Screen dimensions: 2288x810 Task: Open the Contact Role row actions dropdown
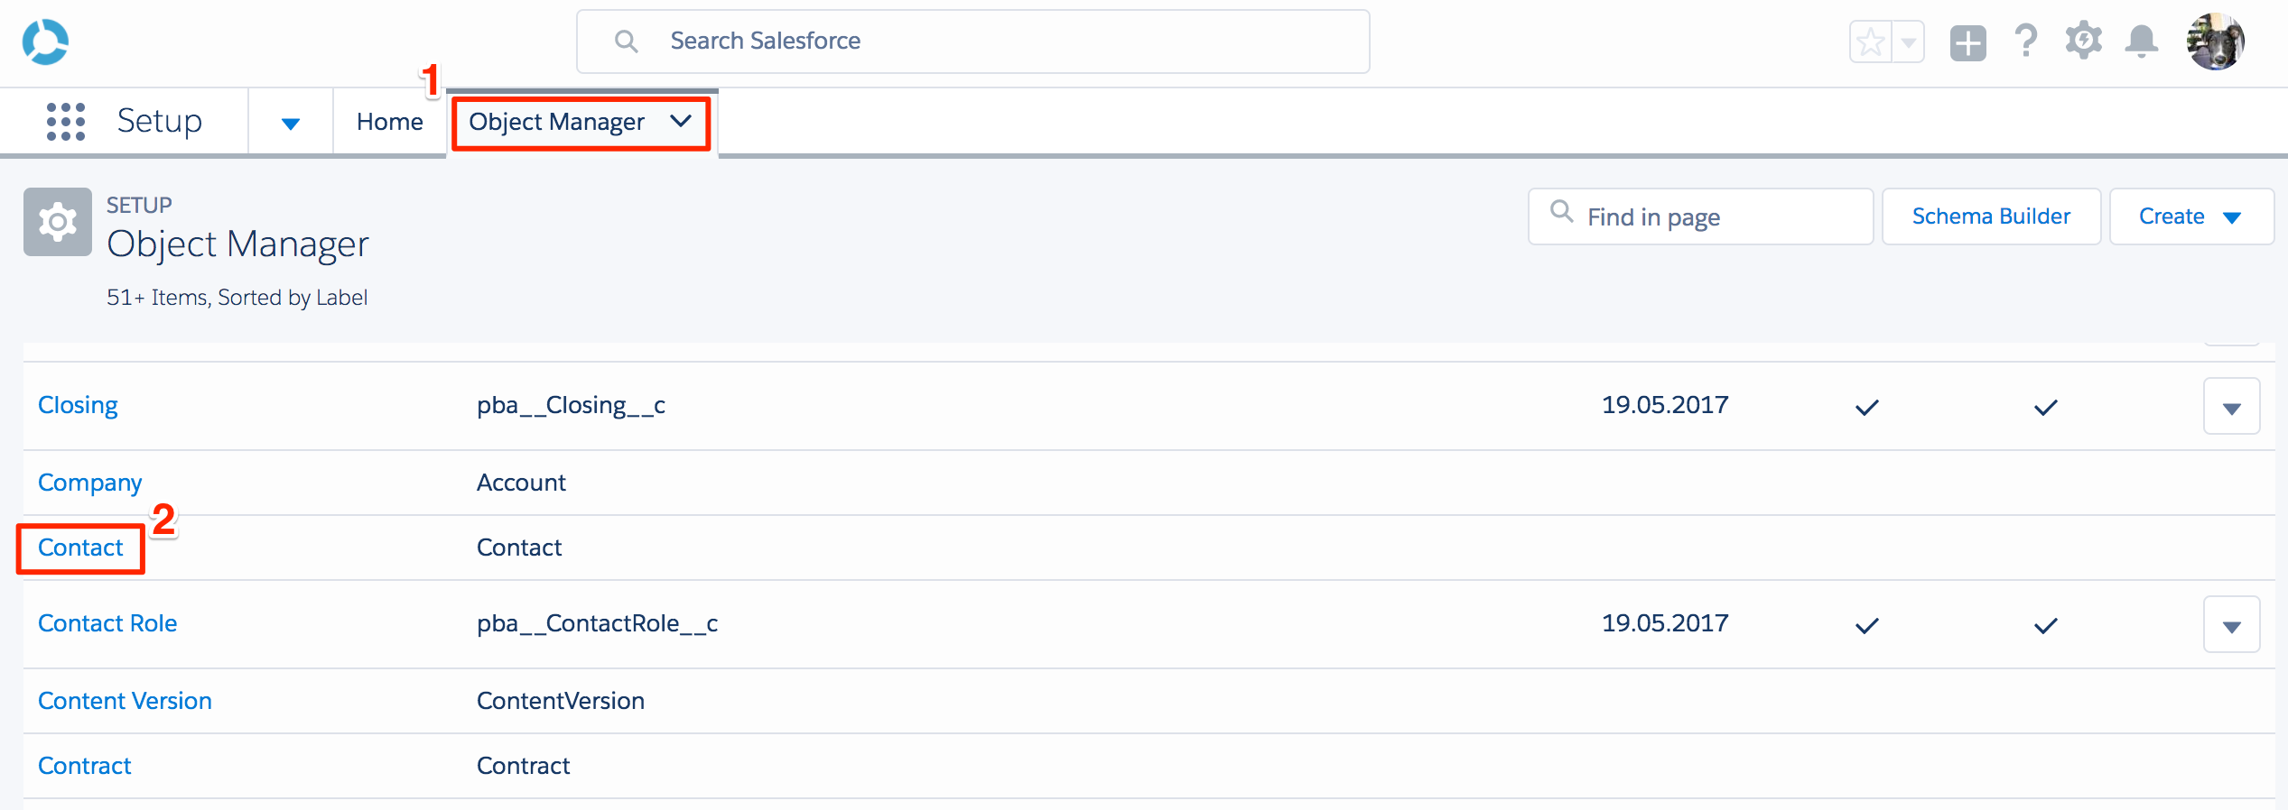coord(2232,625)
